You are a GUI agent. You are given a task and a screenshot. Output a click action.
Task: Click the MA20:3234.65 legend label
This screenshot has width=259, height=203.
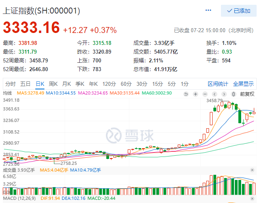[93, 93]
